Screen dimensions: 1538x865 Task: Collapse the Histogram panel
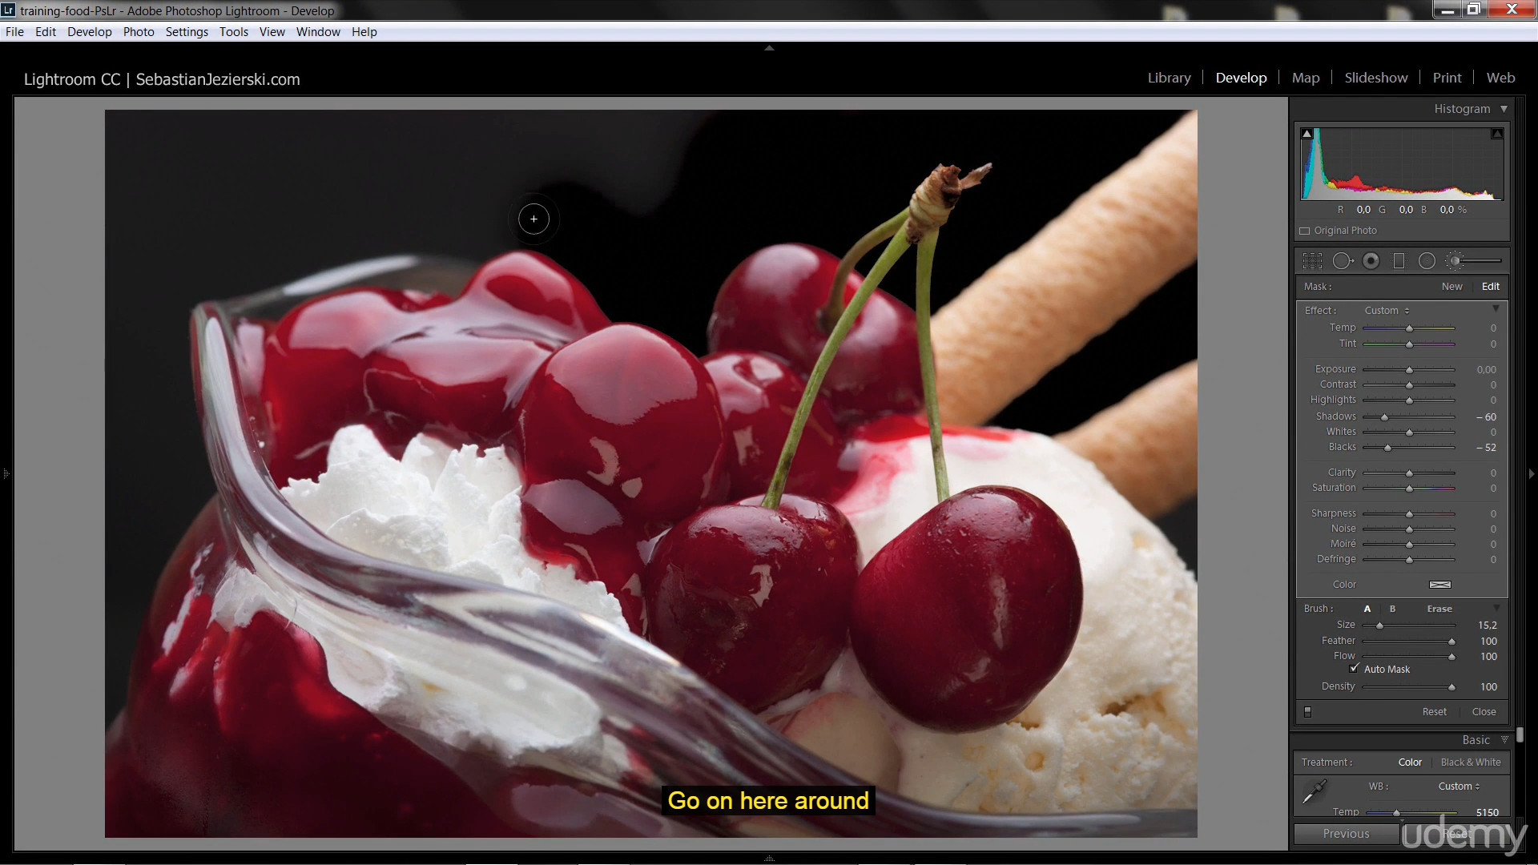point(1504,109)
